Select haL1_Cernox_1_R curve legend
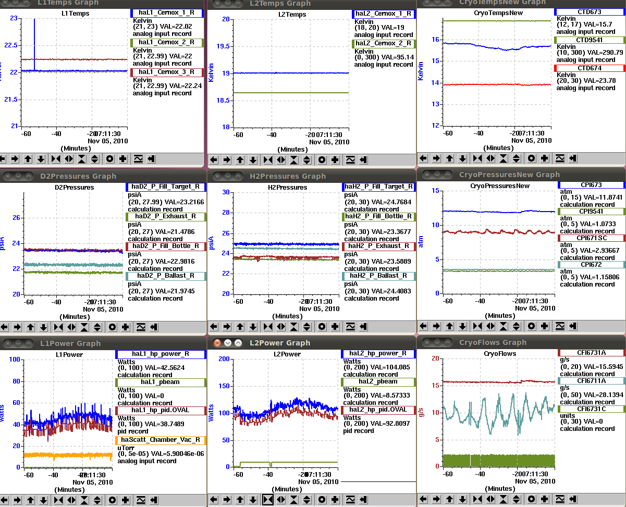 pos(167,13)
